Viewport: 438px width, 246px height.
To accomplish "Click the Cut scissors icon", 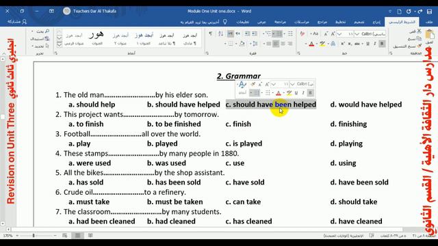I will [419, 31].
